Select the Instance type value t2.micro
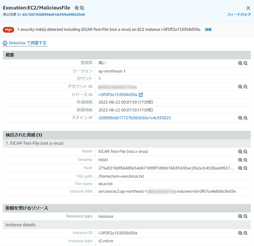This screenshot has width=254, height=246. click(106, 241)
